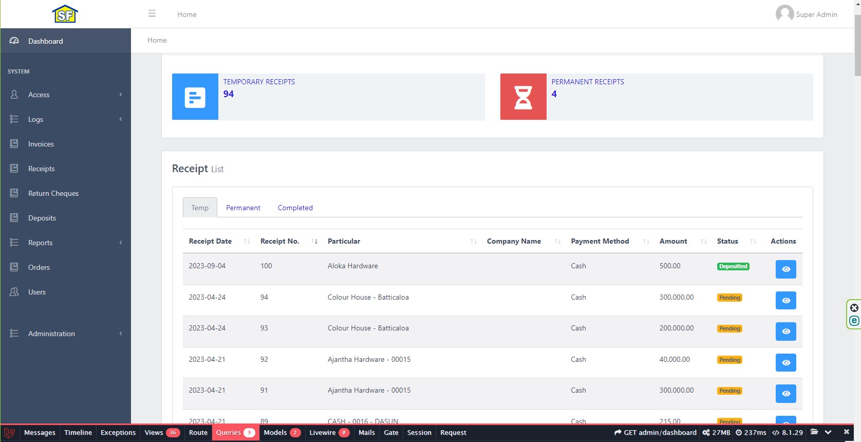Click the SF home logo
Image resolution: width=861 pixels, height=442 pixels.
65,14
